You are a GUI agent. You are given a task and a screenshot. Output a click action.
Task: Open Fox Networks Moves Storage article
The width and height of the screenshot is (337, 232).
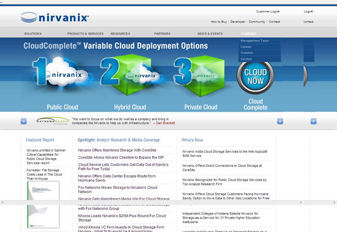(x=118, y=189)
